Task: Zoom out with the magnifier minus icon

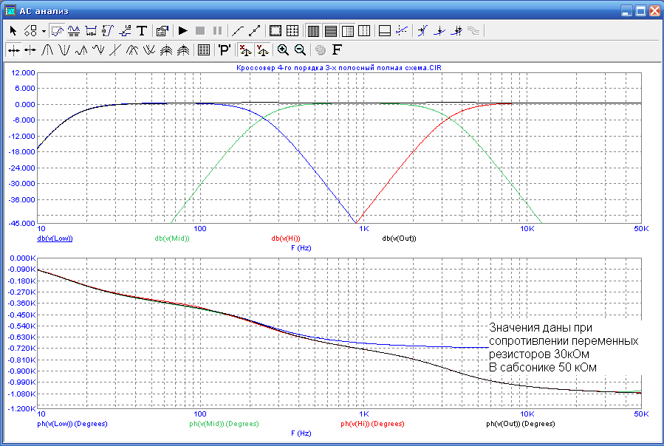Action: 300,50
